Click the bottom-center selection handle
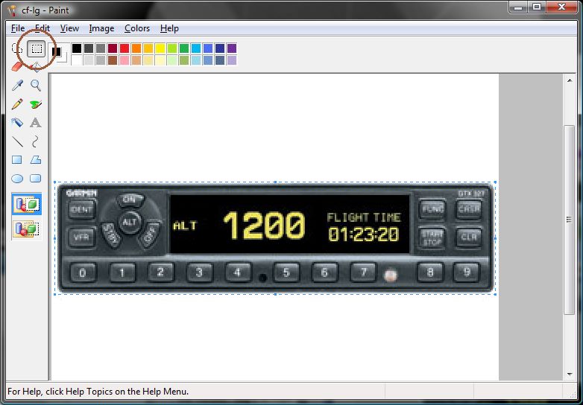 [275, 294]
